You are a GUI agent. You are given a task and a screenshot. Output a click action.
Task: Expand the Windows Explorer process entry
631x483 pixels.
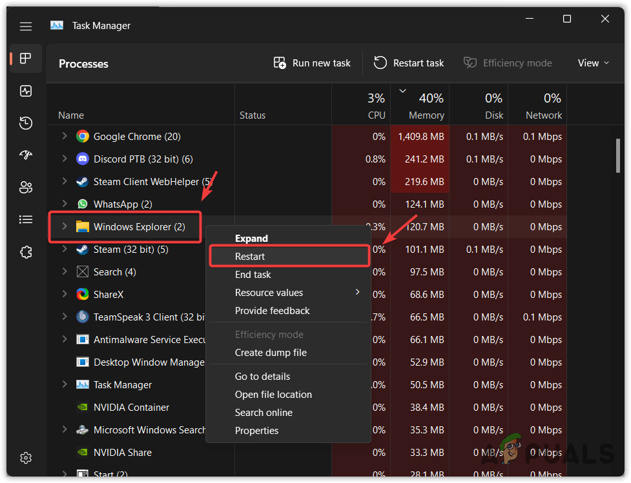click(63, 226)
